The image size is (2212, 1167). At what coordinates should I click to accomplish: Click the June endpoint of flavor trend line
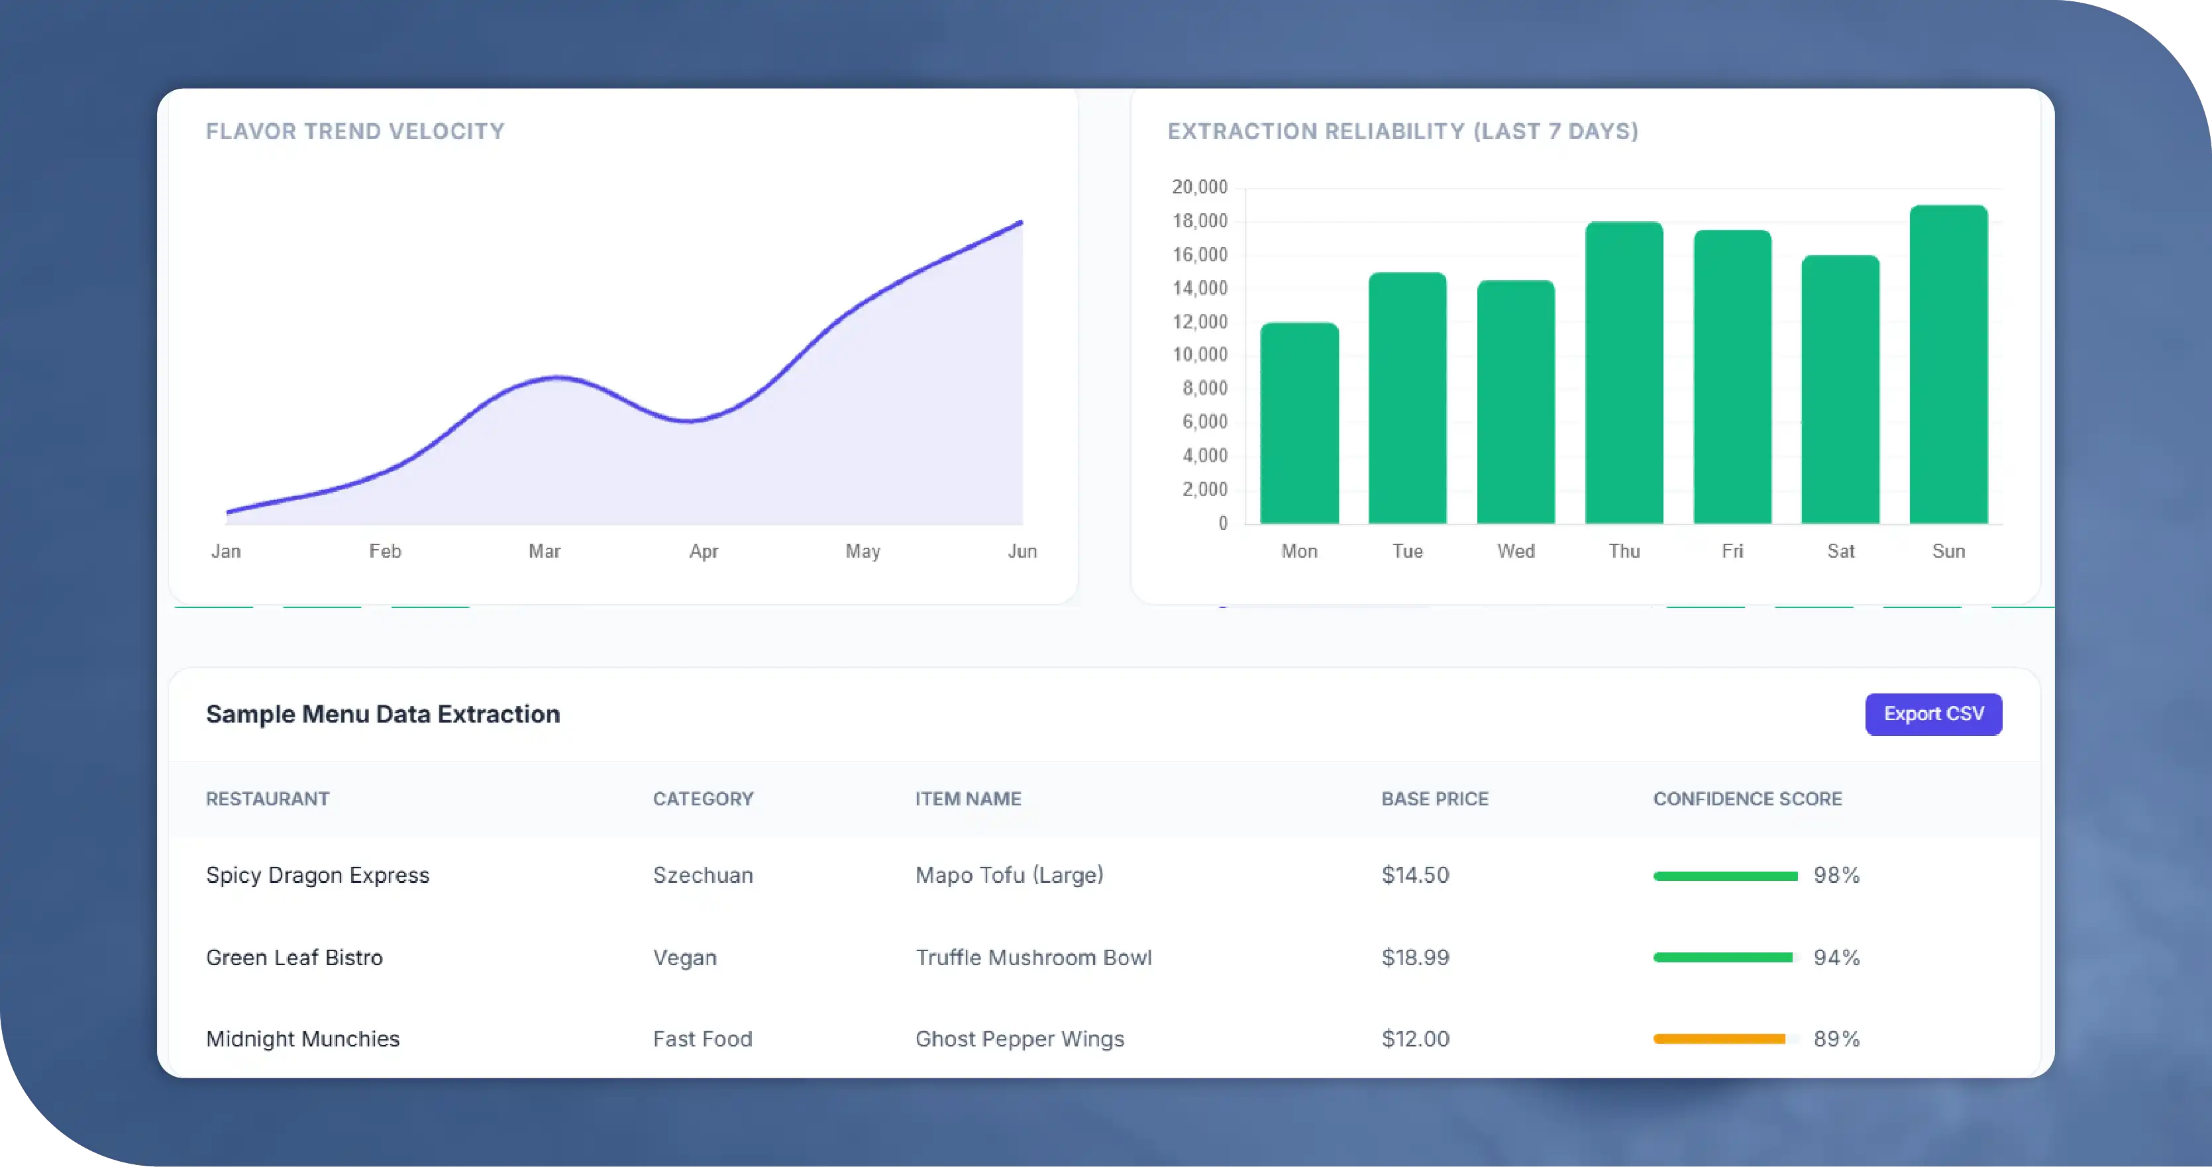point(1021,223)
